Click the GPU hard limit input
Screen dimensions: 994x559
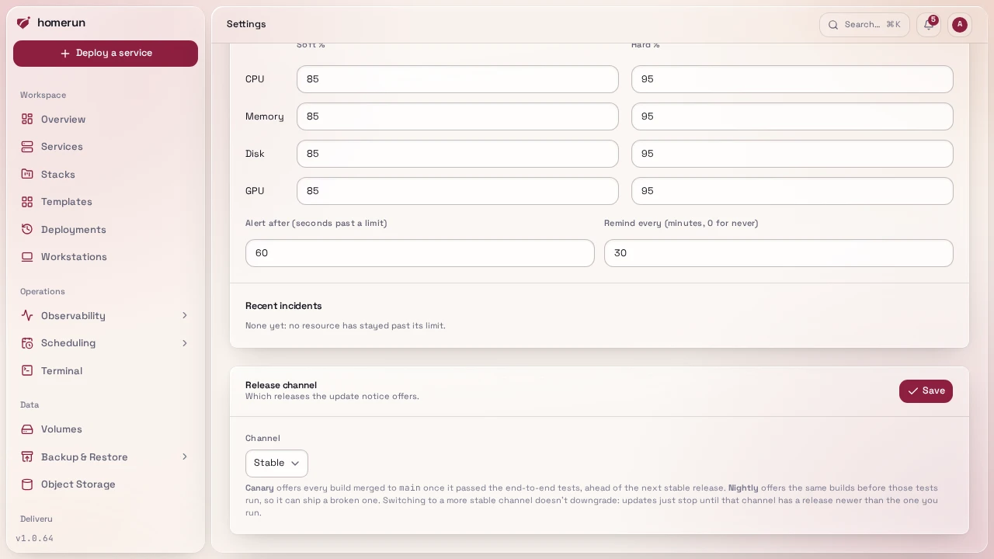[792, 191]
